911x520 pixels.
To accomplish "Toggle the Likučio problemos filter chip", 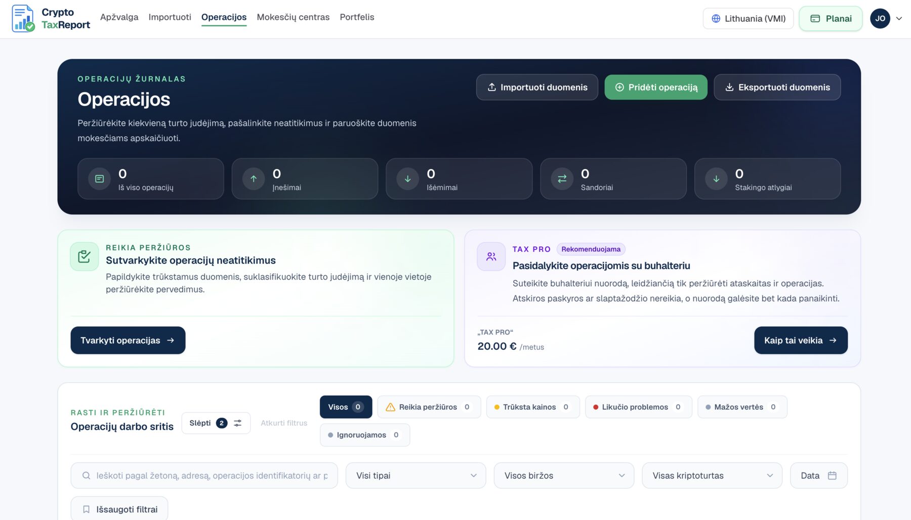I will click(x=638, y=407).
